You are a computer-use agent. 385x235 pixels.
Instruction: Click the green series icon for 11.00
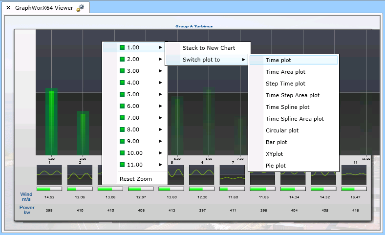point(123,165)
